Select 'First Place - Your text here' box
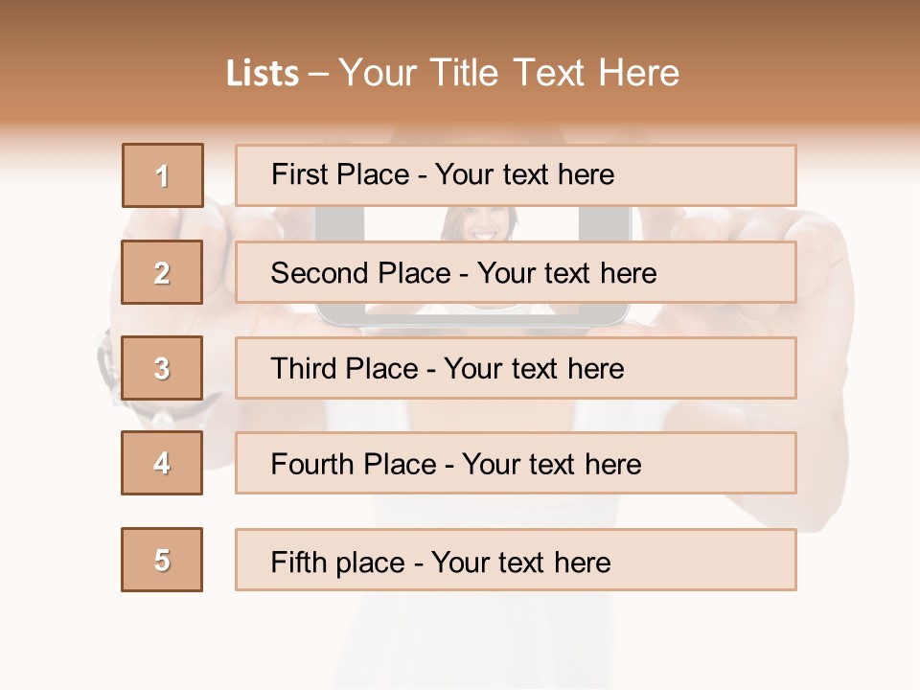Screen dimensions: 920x690 (516, 175)
